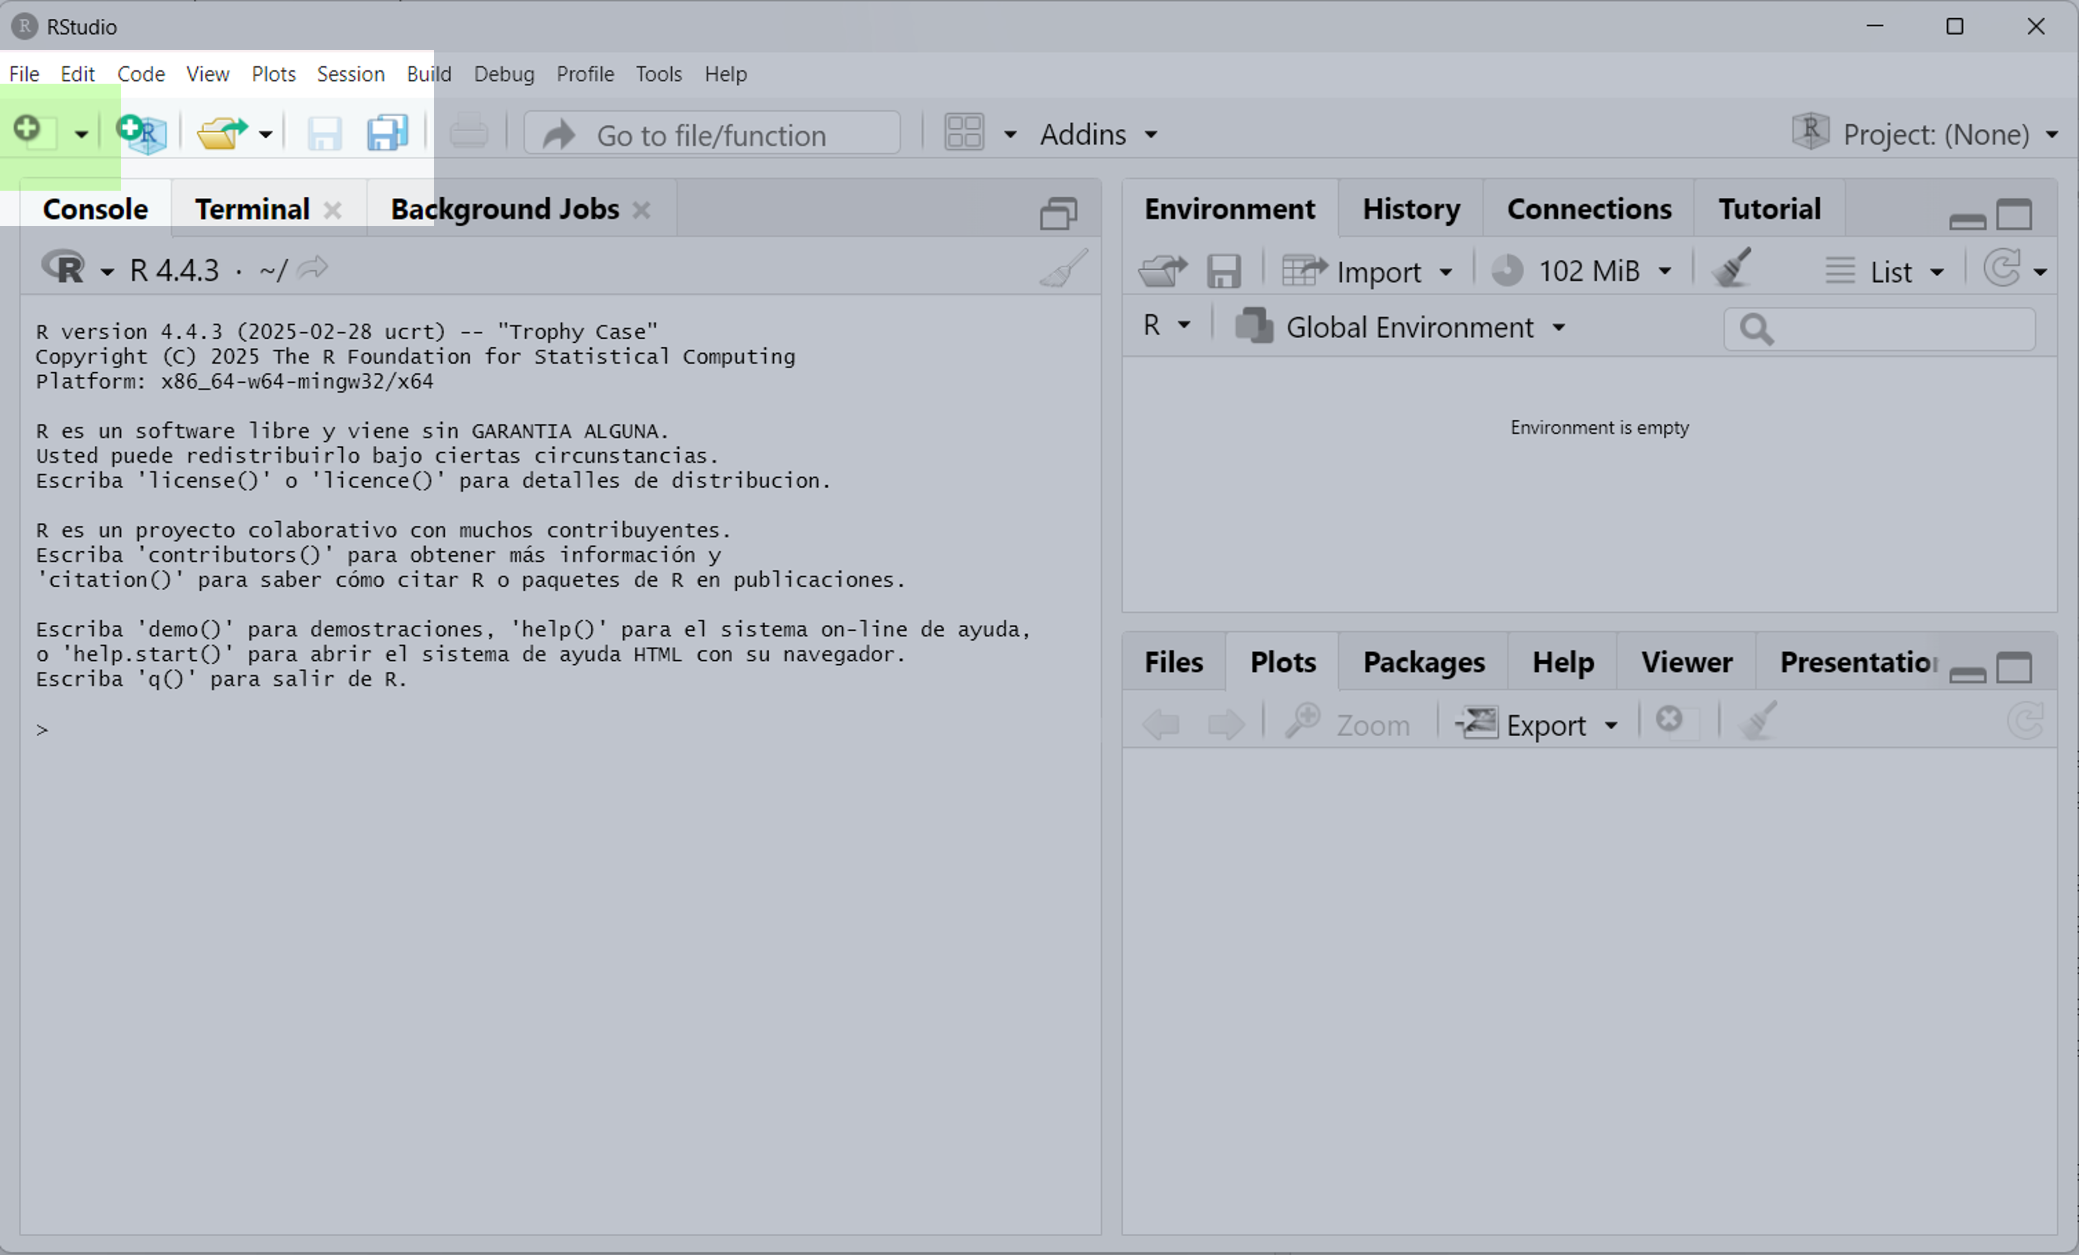Click Go to file/function field
Image resolution: width=2079 pixels, height=1255 pixels.
[712, 134]
